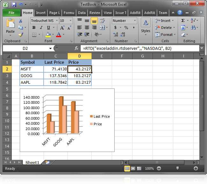Click the Accounting dollar format icon
207x184 pixels.
115,28
